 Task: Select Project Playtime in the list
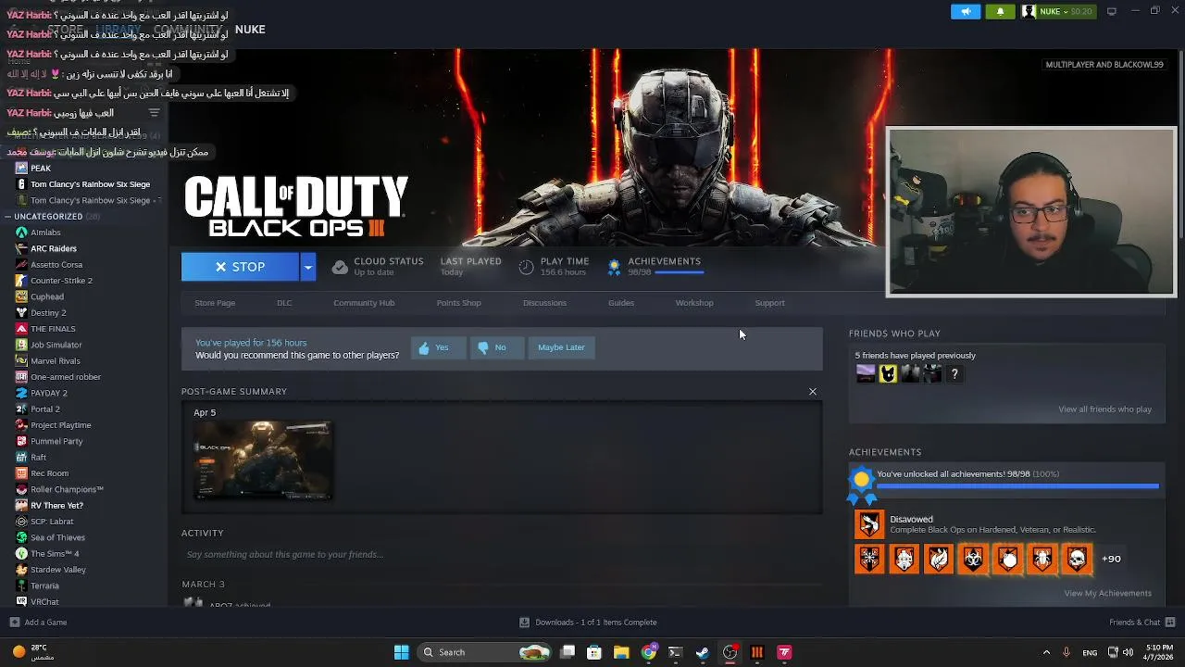coord(60,425)
